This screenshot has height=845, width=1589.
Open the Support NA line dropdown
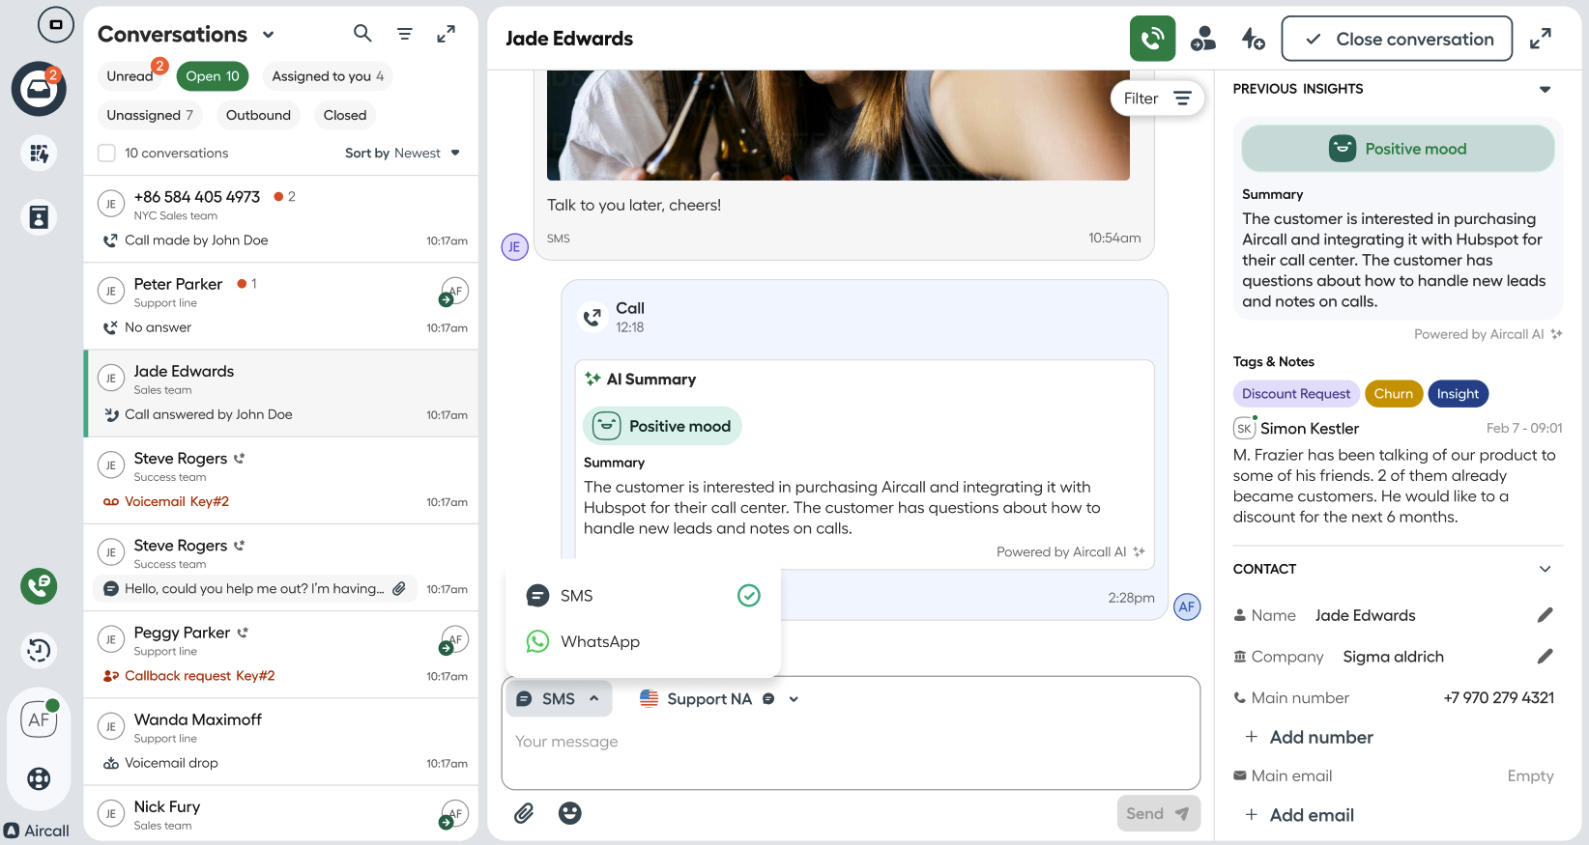pyautogui.click(x=719, y=699)
